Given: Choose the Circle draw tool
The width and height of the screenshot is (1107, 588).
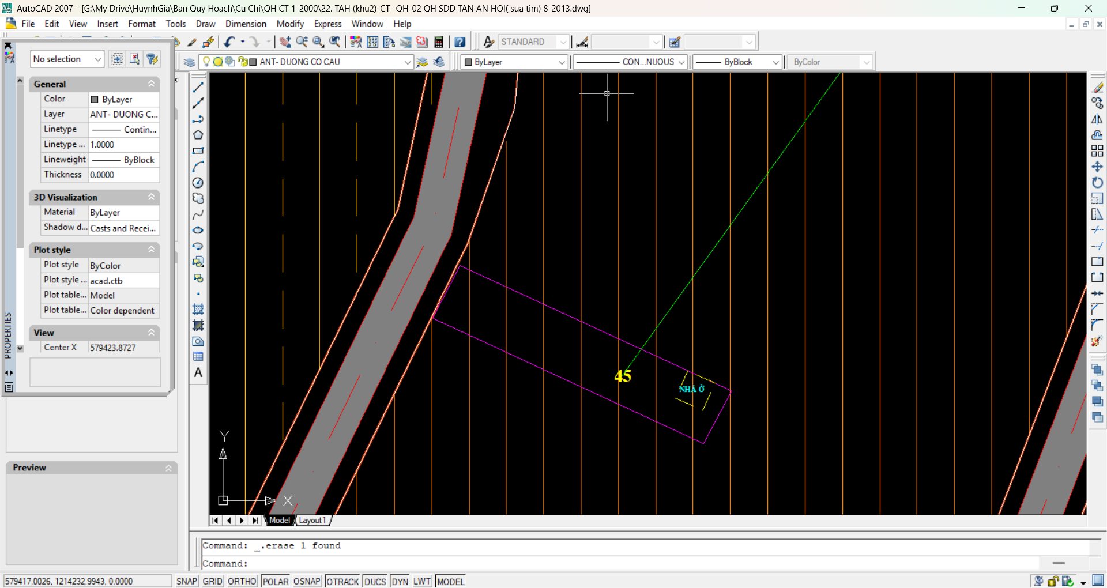Looking at the screenshot, I should pos(198,183).
